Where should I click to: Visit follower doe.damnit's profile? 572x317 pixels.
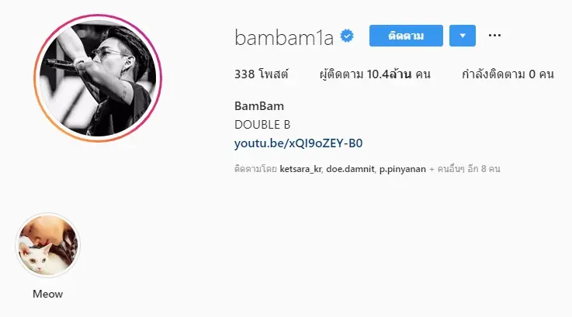point(350,169)
